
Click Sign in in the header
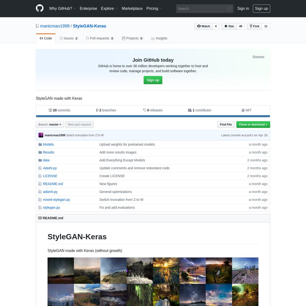pyautogui.click(x=243, y=9)
